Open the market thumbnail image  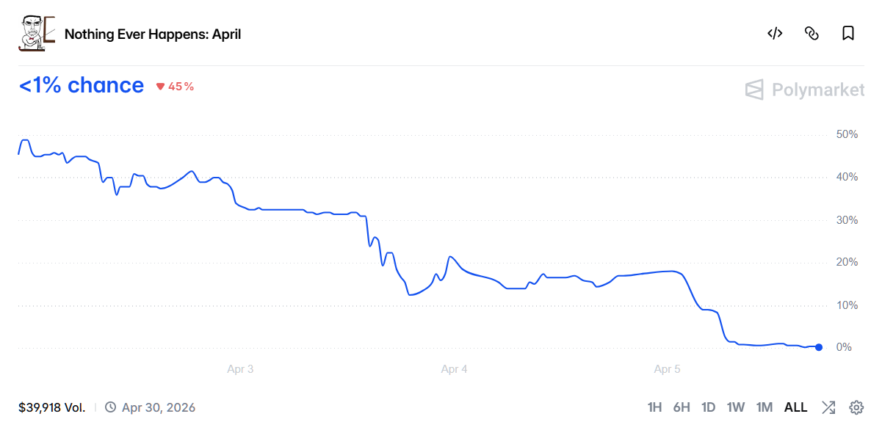click(37, 33)
